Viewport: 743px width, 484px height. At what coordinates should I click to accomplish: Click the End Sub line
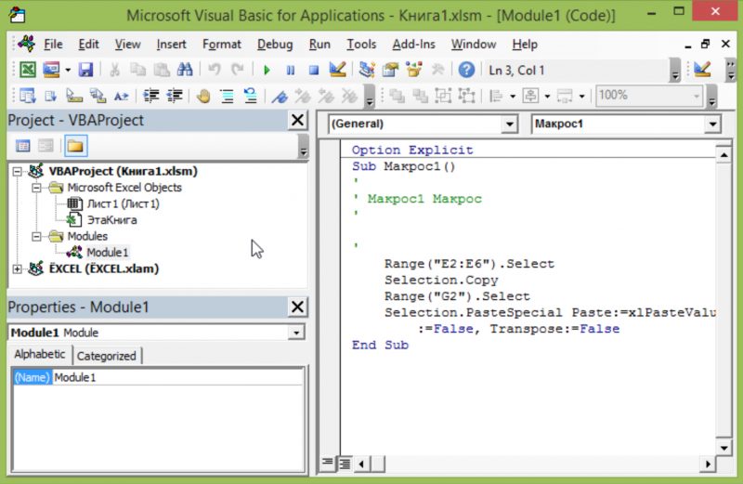(x=380, y=345)
